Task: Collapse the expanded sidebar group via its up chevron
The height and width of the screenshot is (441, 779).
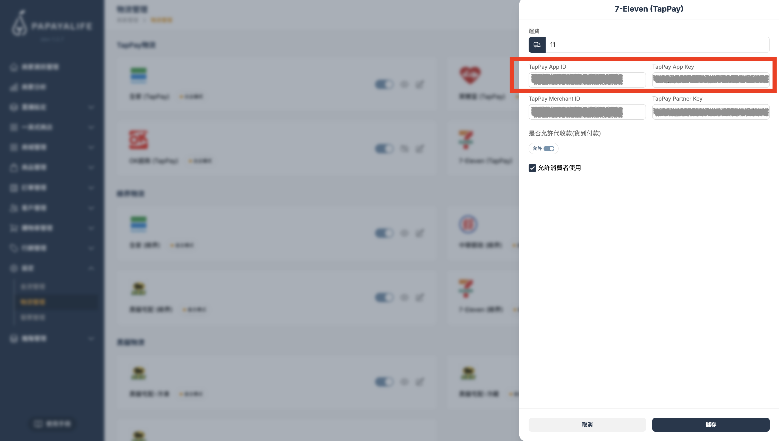Action: click(91, 268)
